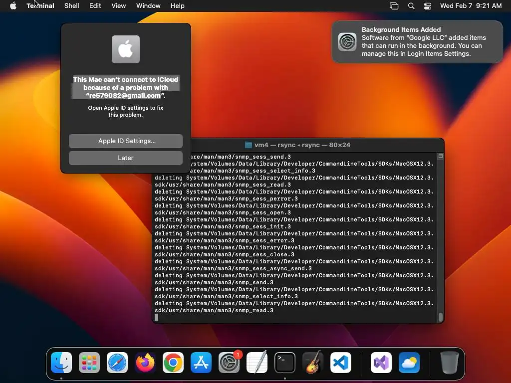Open the cloud weather app in Dock
The image size is (511, 383).
point(409,363)
